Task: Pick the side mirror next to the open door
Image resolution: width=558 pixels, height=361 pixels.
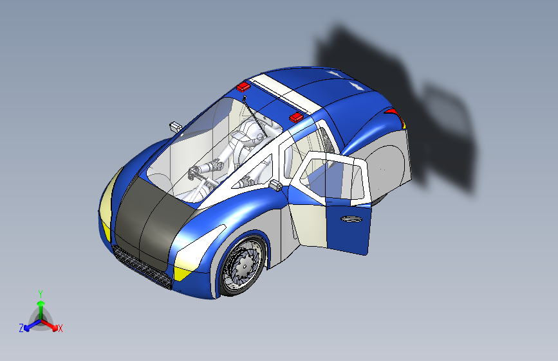Action: 276,185
